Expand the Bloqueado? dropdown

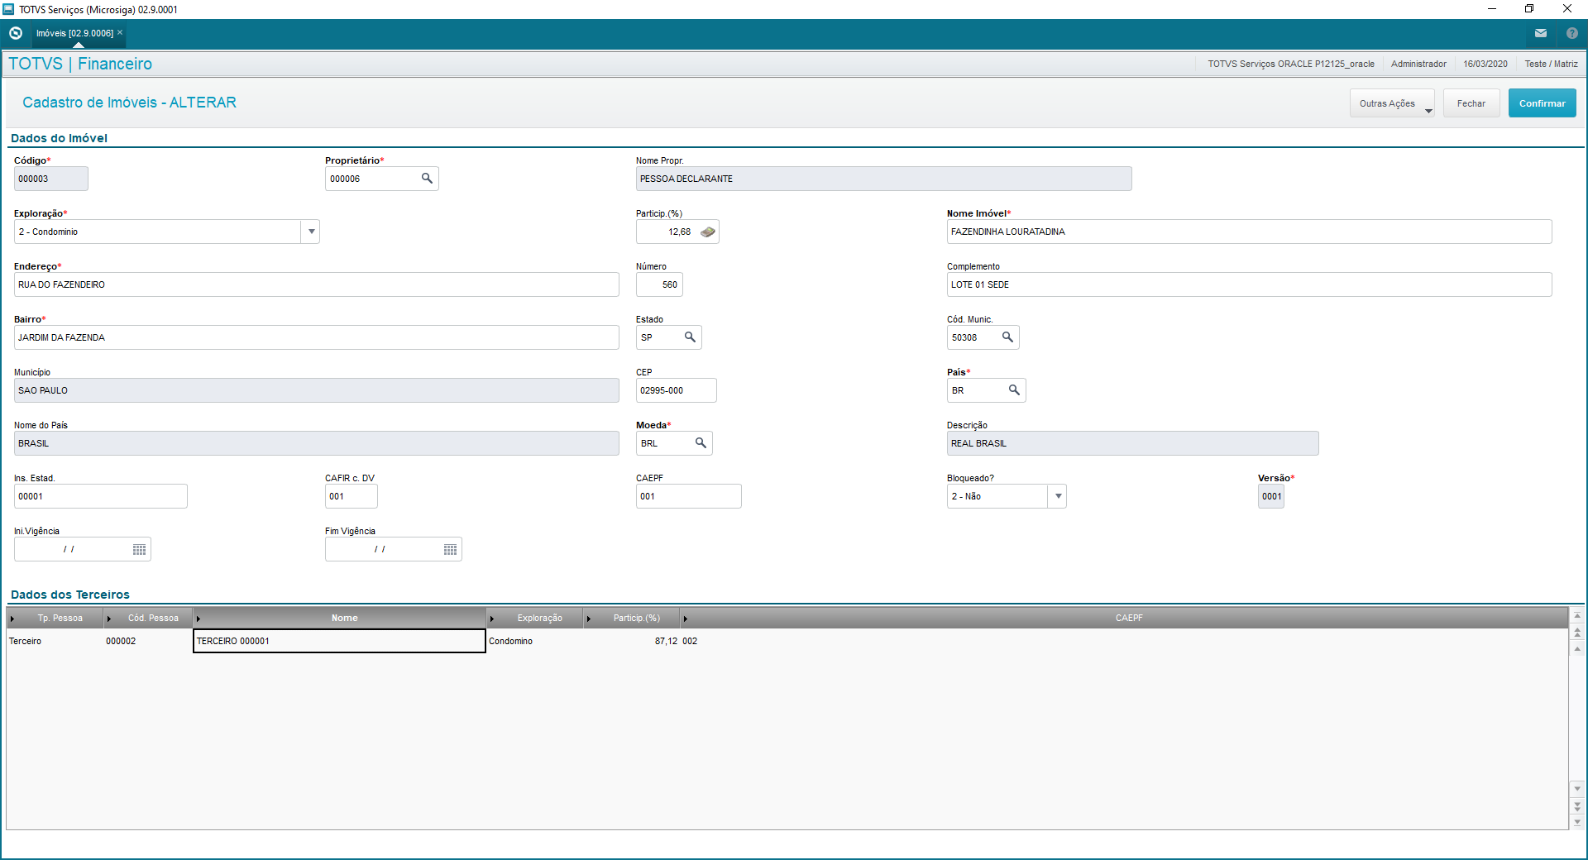(x=1058, y=496)
